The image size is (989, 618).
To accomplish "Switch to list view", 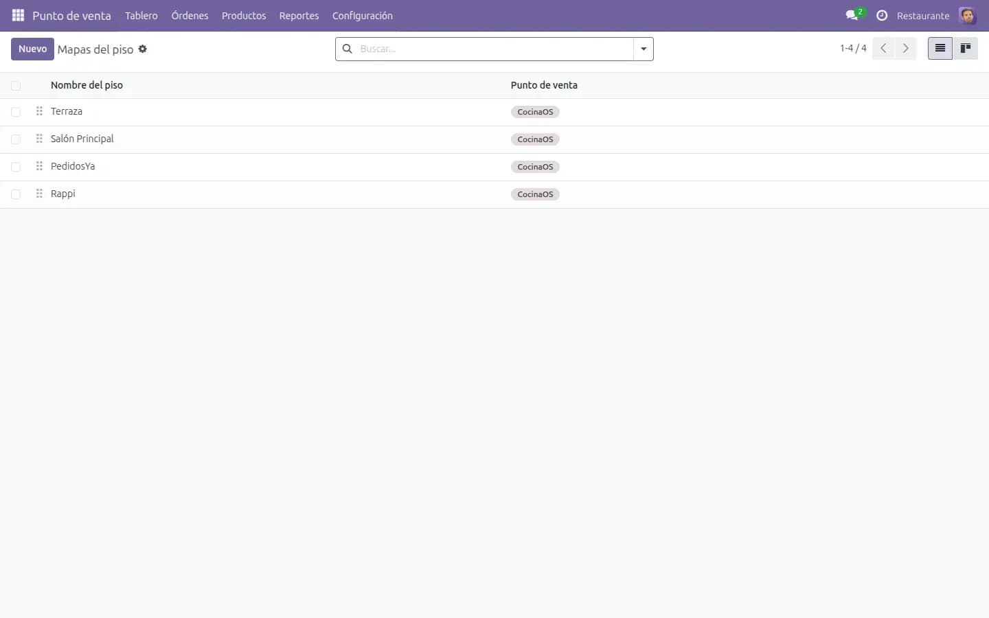I will tap(940, 48).
